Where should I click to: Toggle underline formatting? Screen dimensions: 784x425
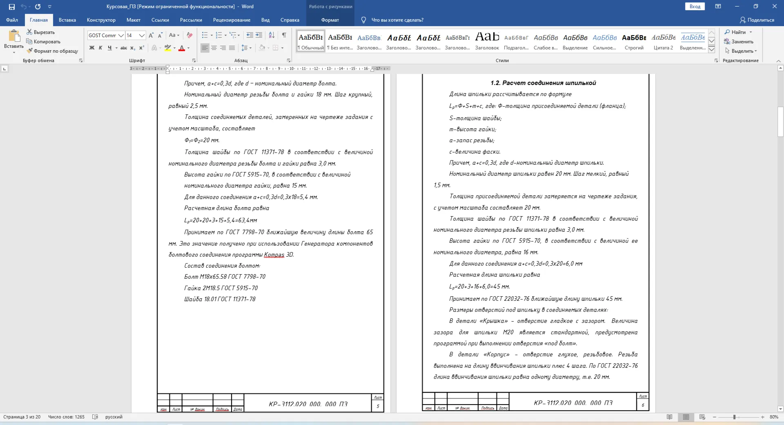pyautogui.click(x=109, y=48)
